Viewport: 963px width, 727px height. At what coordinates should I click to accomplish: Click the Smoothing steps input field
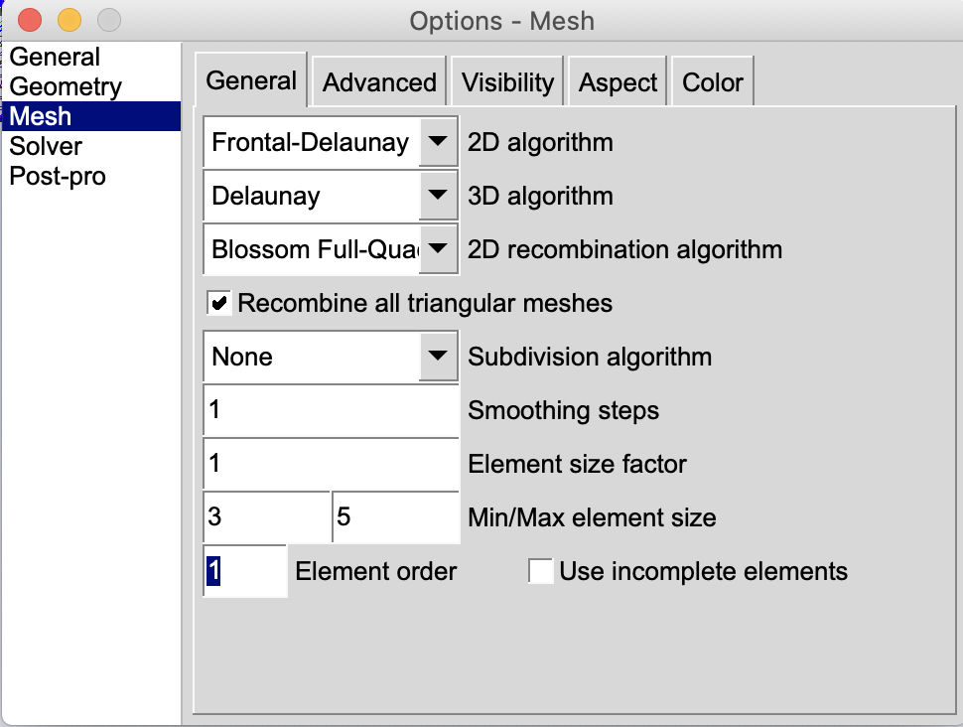click(x=331, y=410)
